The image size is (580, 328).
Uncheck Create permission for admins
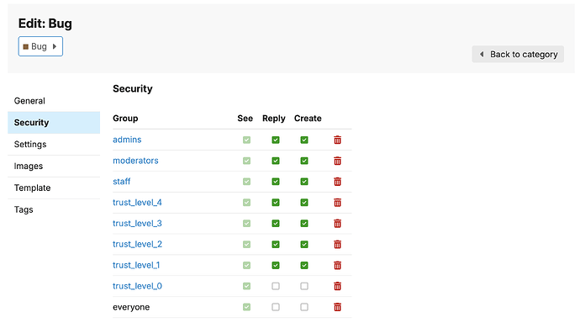pyautogui.click(x=304, y=140)
